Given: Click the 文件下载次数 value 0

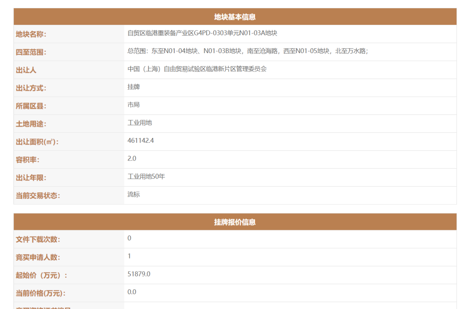Looking at the screenshot, I should tap(129, 238).
